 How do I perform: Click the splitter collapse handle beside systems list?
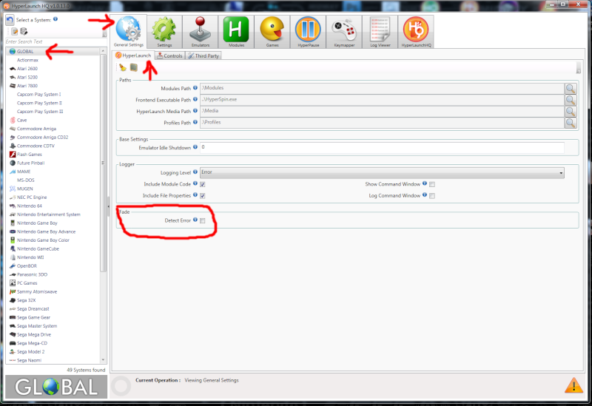(108, 206)
